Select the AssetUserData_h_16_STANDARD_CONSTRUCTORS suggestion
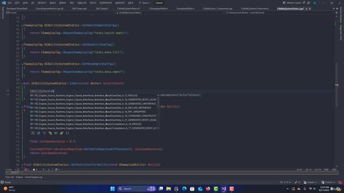 94,116
